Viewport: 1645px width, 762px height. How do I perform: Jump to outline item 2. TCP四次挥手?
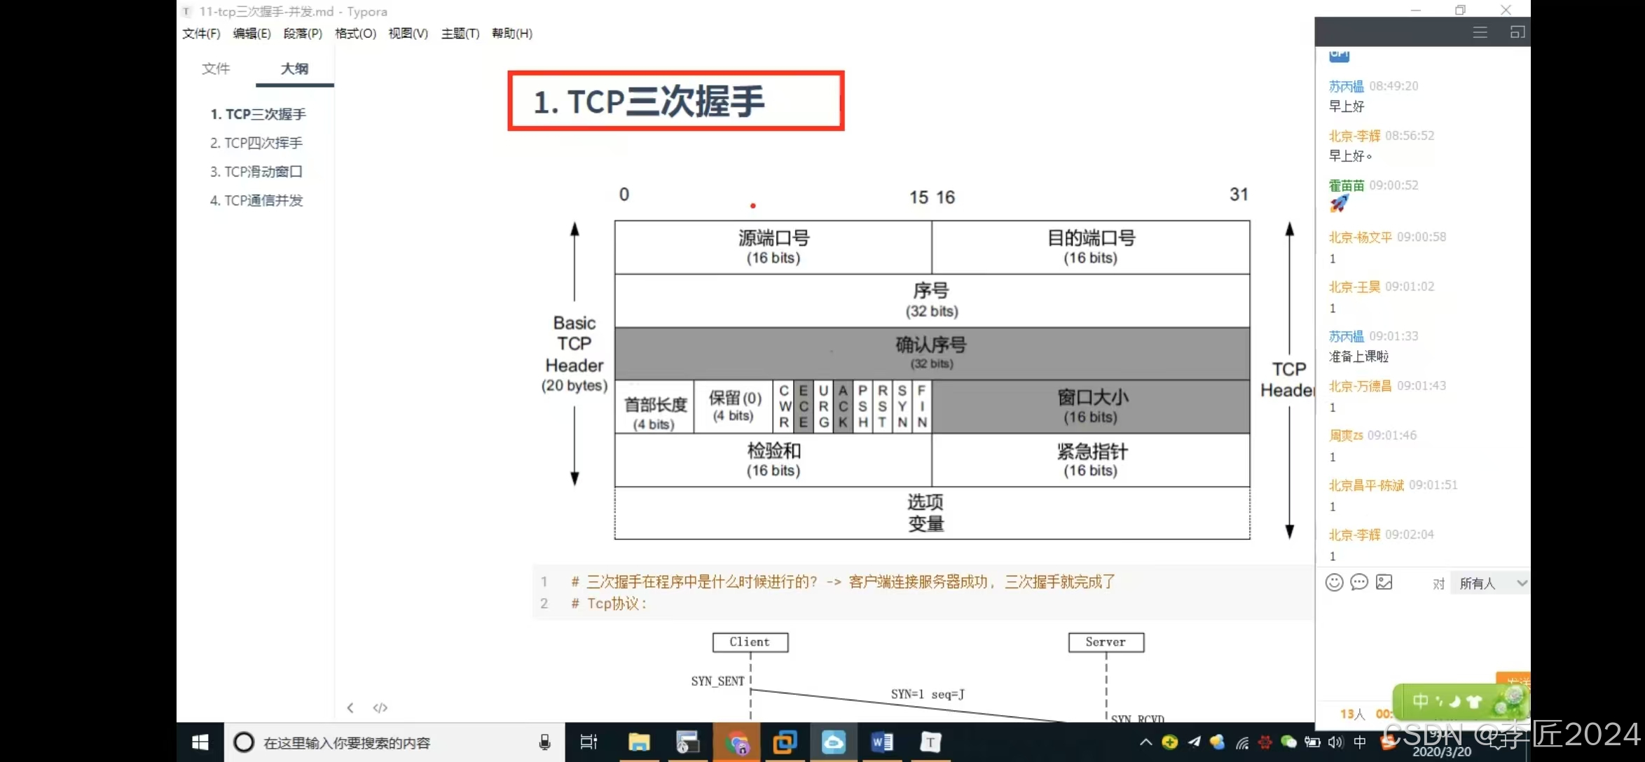(x=256, y=143)
